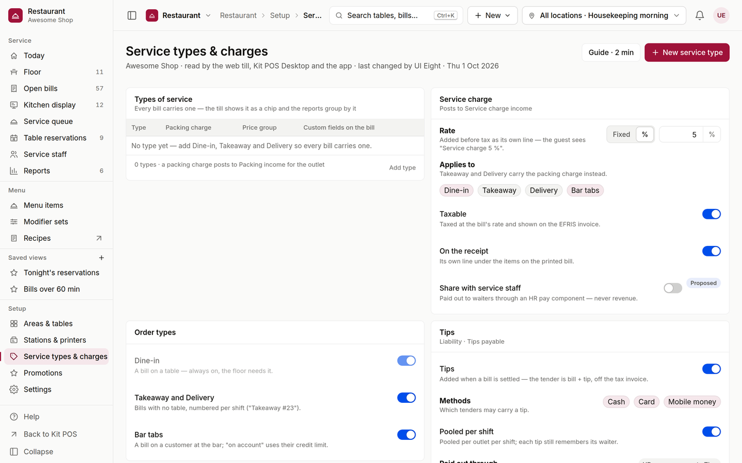Screen dimensions: 742x463
Task: Open Promotions in the sidebar
Action: coord(56,373)
